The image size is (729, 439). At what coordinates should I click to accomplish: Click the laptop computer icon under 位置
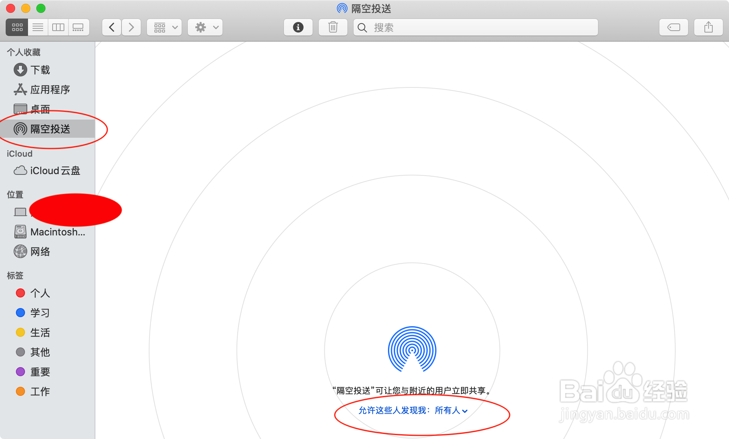(x=20, y=212)
